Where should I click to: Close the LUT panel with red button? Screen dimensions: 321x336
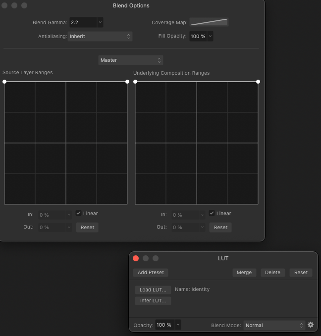click(x=136, y=258)
